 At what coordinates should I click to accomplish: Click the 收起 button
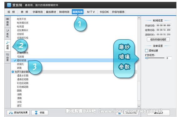[40, 113]
